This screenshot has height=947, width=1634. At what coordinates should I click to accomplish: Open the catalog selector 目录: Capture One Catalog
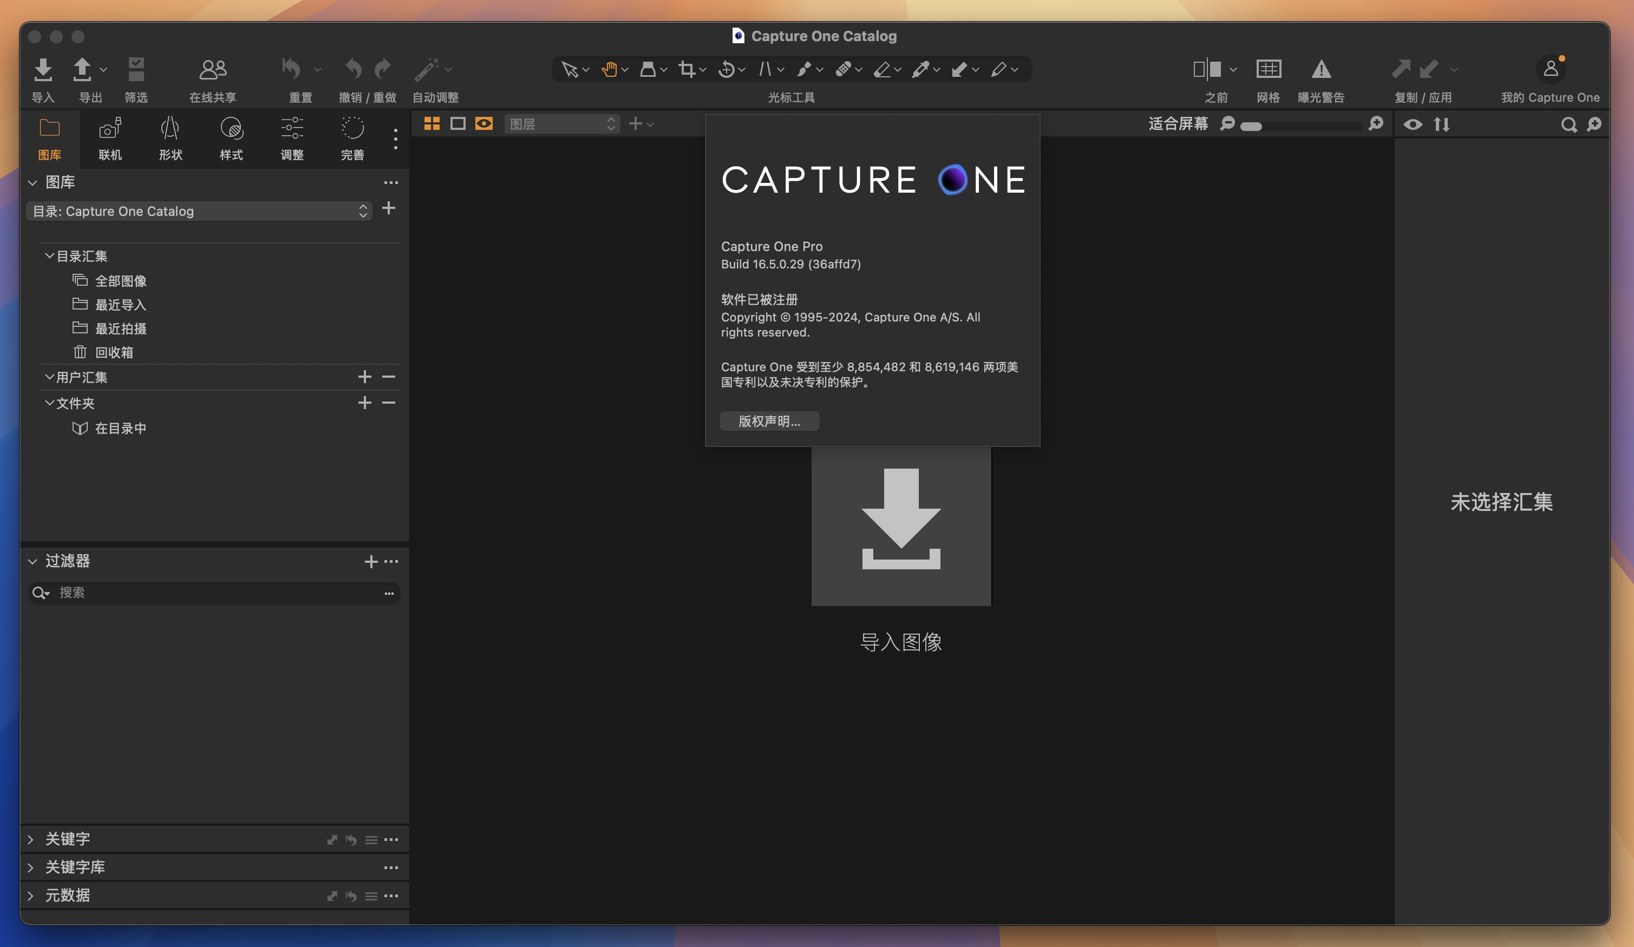coord(199,211)
